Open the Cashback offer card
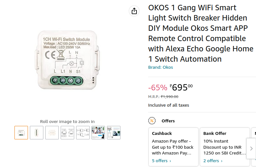 pos(173,147)
